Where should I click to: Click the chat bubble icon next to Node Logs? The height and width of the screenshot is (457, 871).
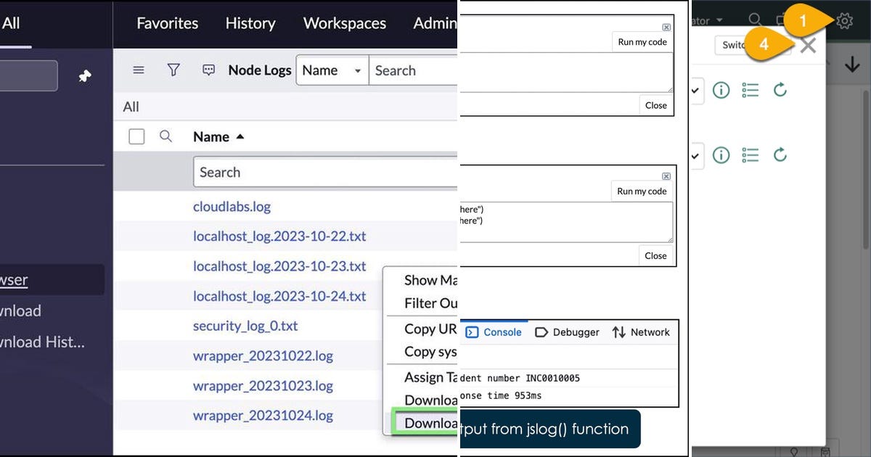pyautogui.click(x=209, y=69)
